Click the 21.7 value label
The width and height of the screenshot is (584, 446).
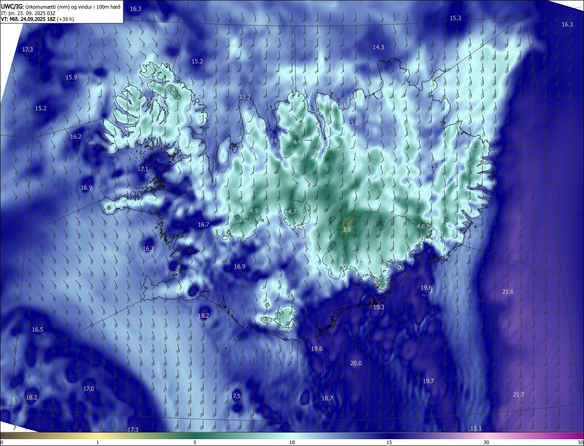tap(519, 394)
